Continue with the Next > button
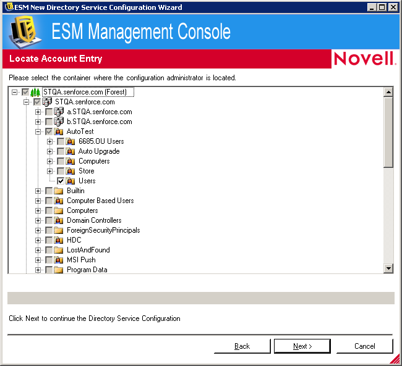This screenshot has width=402, height=366. (x=302, y=346)
